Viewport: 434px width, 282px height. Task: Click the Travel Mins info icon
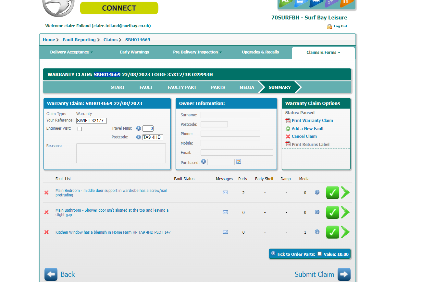pyautogui.click(x=139, y=128)
